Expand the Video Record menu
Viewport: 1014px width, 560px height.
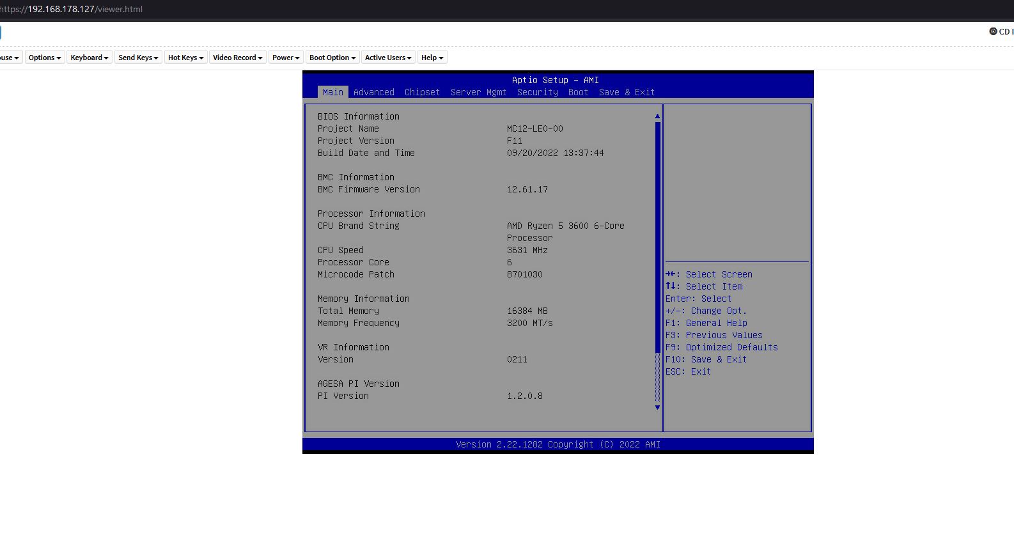(x=238, y=58)
